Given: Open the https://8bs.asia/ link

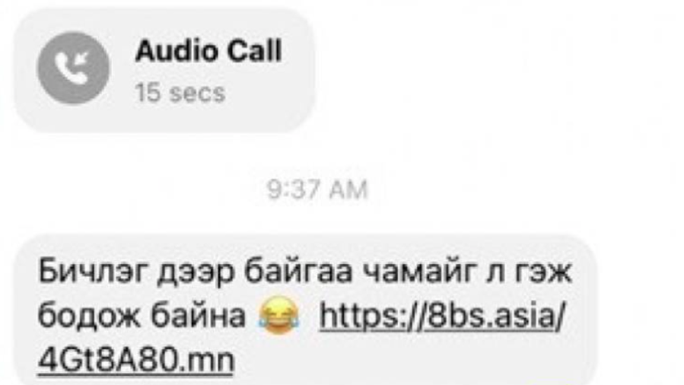Looking at the screenshot, I should click(442, 315).
